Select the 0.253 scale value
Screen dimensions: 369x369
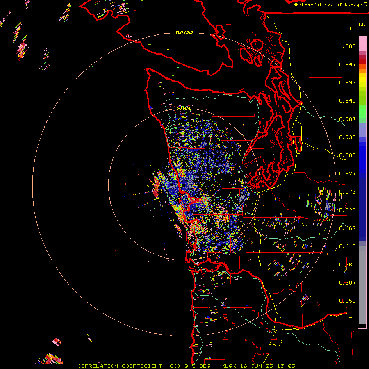(347, 301)
